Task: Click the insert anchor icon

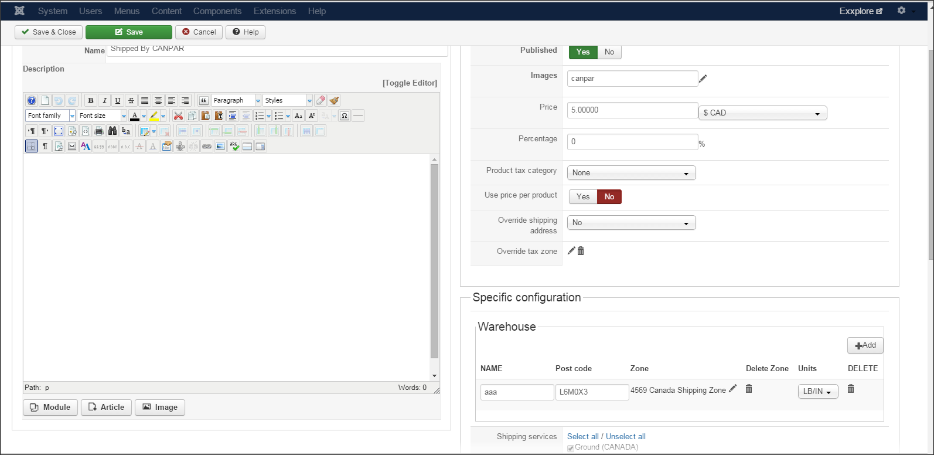Action: coord(180,146)
